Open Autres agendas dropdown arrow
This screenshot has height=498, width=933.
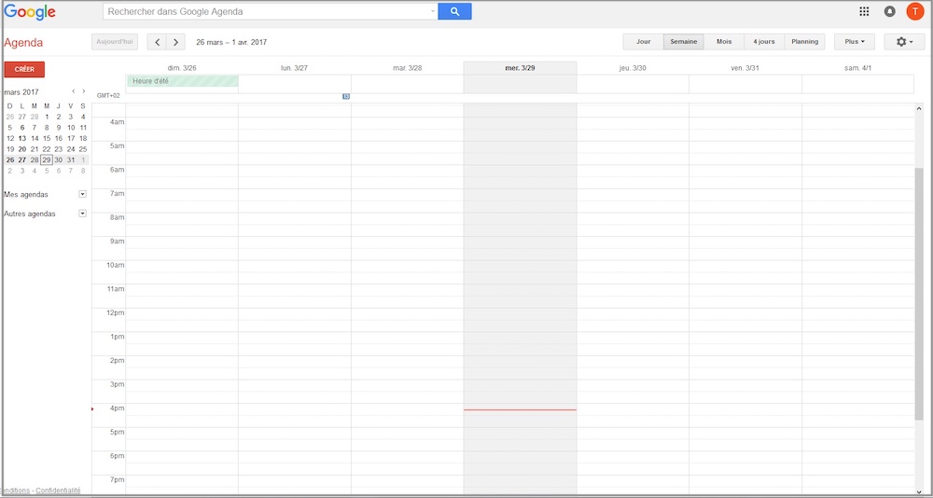83,213
